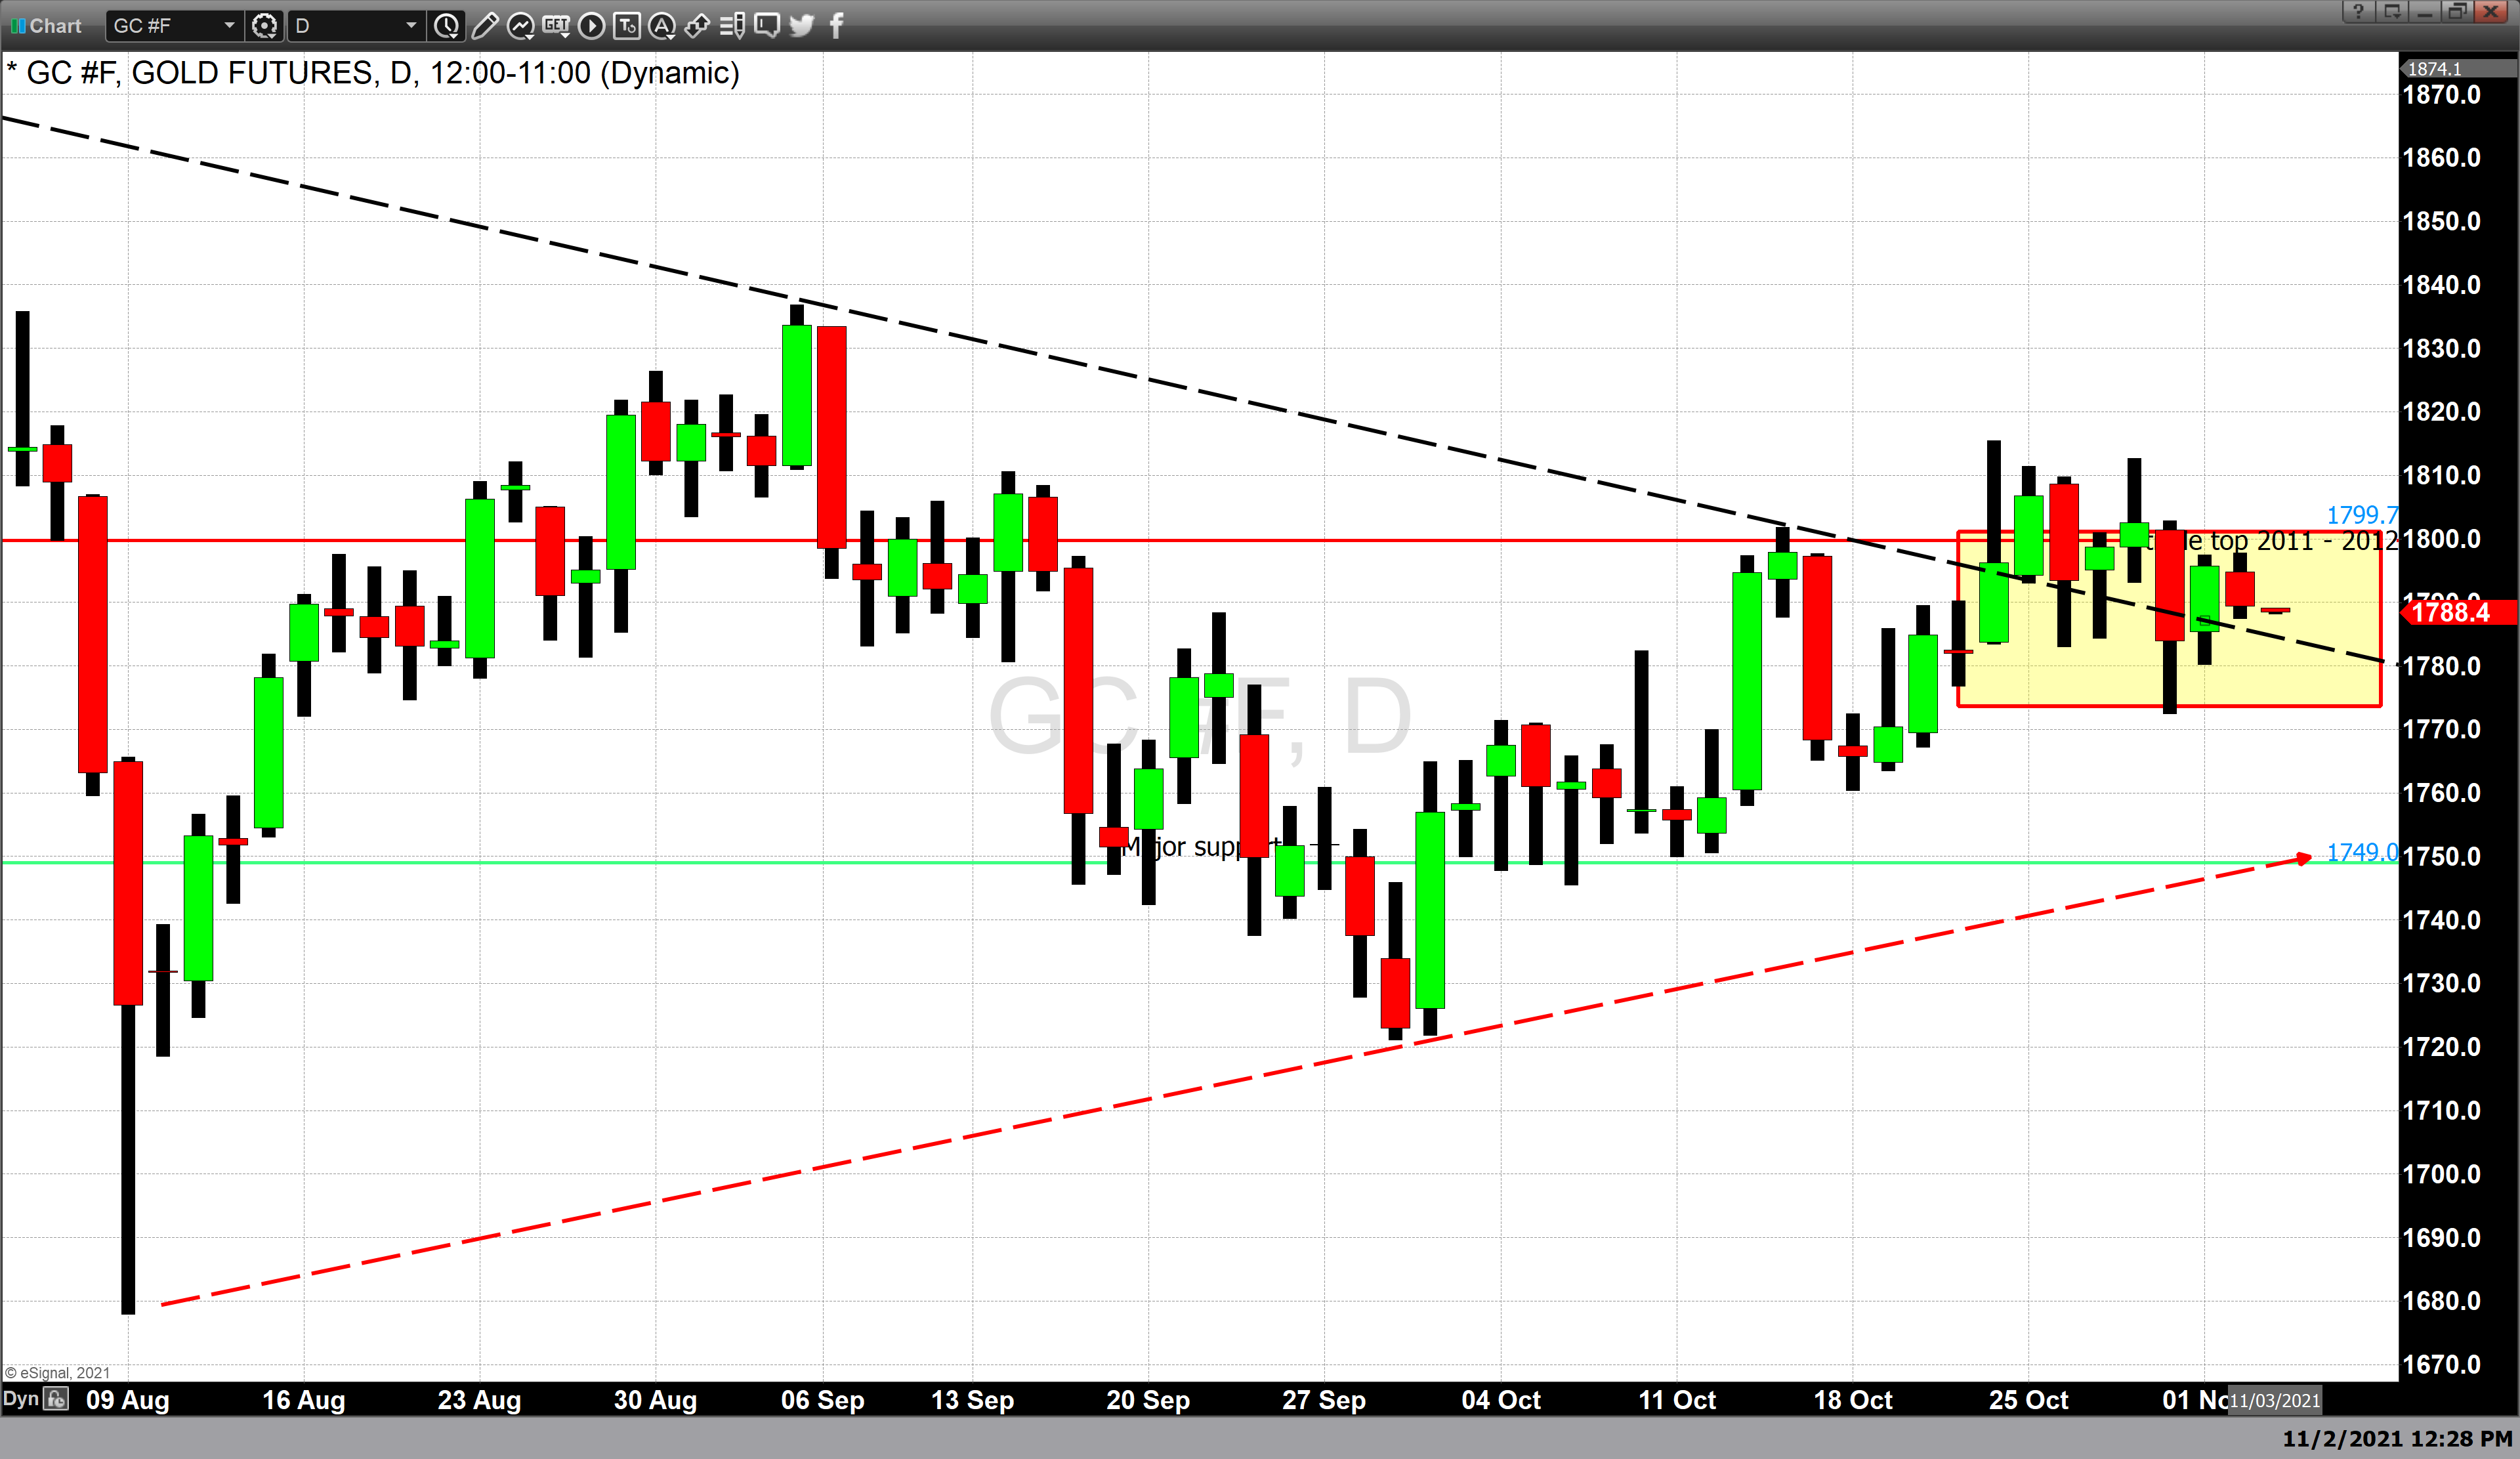2520x1459 pixels.
Task: Click the 06 Sep date label
Action: point(823,1400)
